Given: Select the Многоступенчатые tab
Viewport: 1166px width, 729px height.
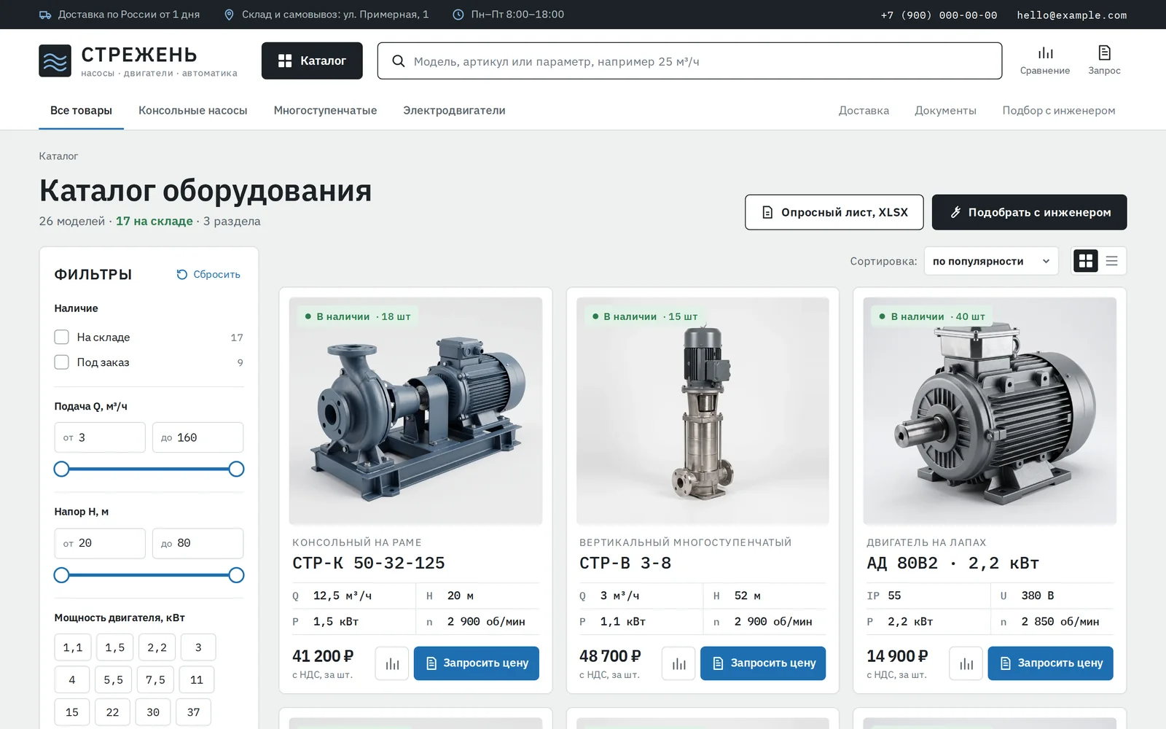Looking at the screenshot, I should (325, 111).
